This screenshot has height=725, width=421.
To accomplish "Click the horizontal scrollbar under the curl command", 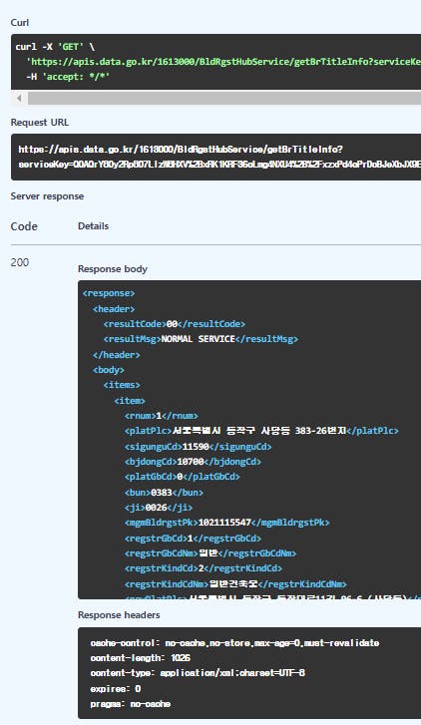I will (223, 98).
